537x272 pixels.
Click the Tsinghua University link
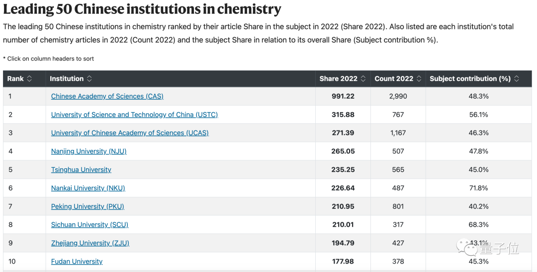pyautogui.click(x=81, y=170)
